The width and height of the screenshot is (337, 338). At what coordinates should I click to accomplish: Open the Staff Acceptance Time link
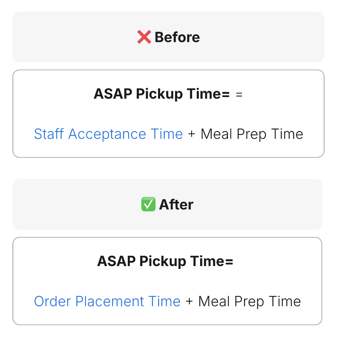tap(108, 134)
